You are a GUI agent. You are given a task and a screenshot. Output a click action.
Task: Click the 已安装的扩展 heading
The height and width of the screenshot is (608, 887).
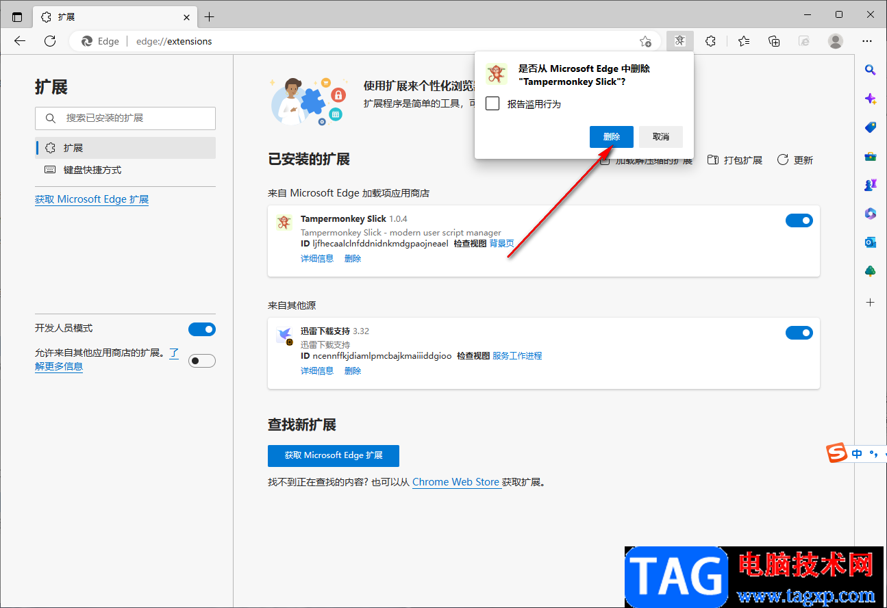tap(309, 160)
